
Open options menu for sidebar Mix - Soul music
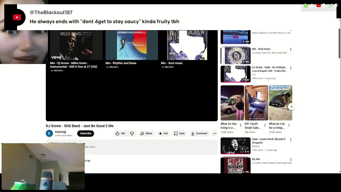pyautogui.click(x=291, y=49)
